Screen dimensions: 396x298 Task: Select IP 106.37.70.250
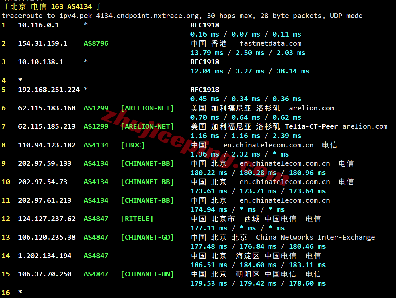(x=45, y=274)
